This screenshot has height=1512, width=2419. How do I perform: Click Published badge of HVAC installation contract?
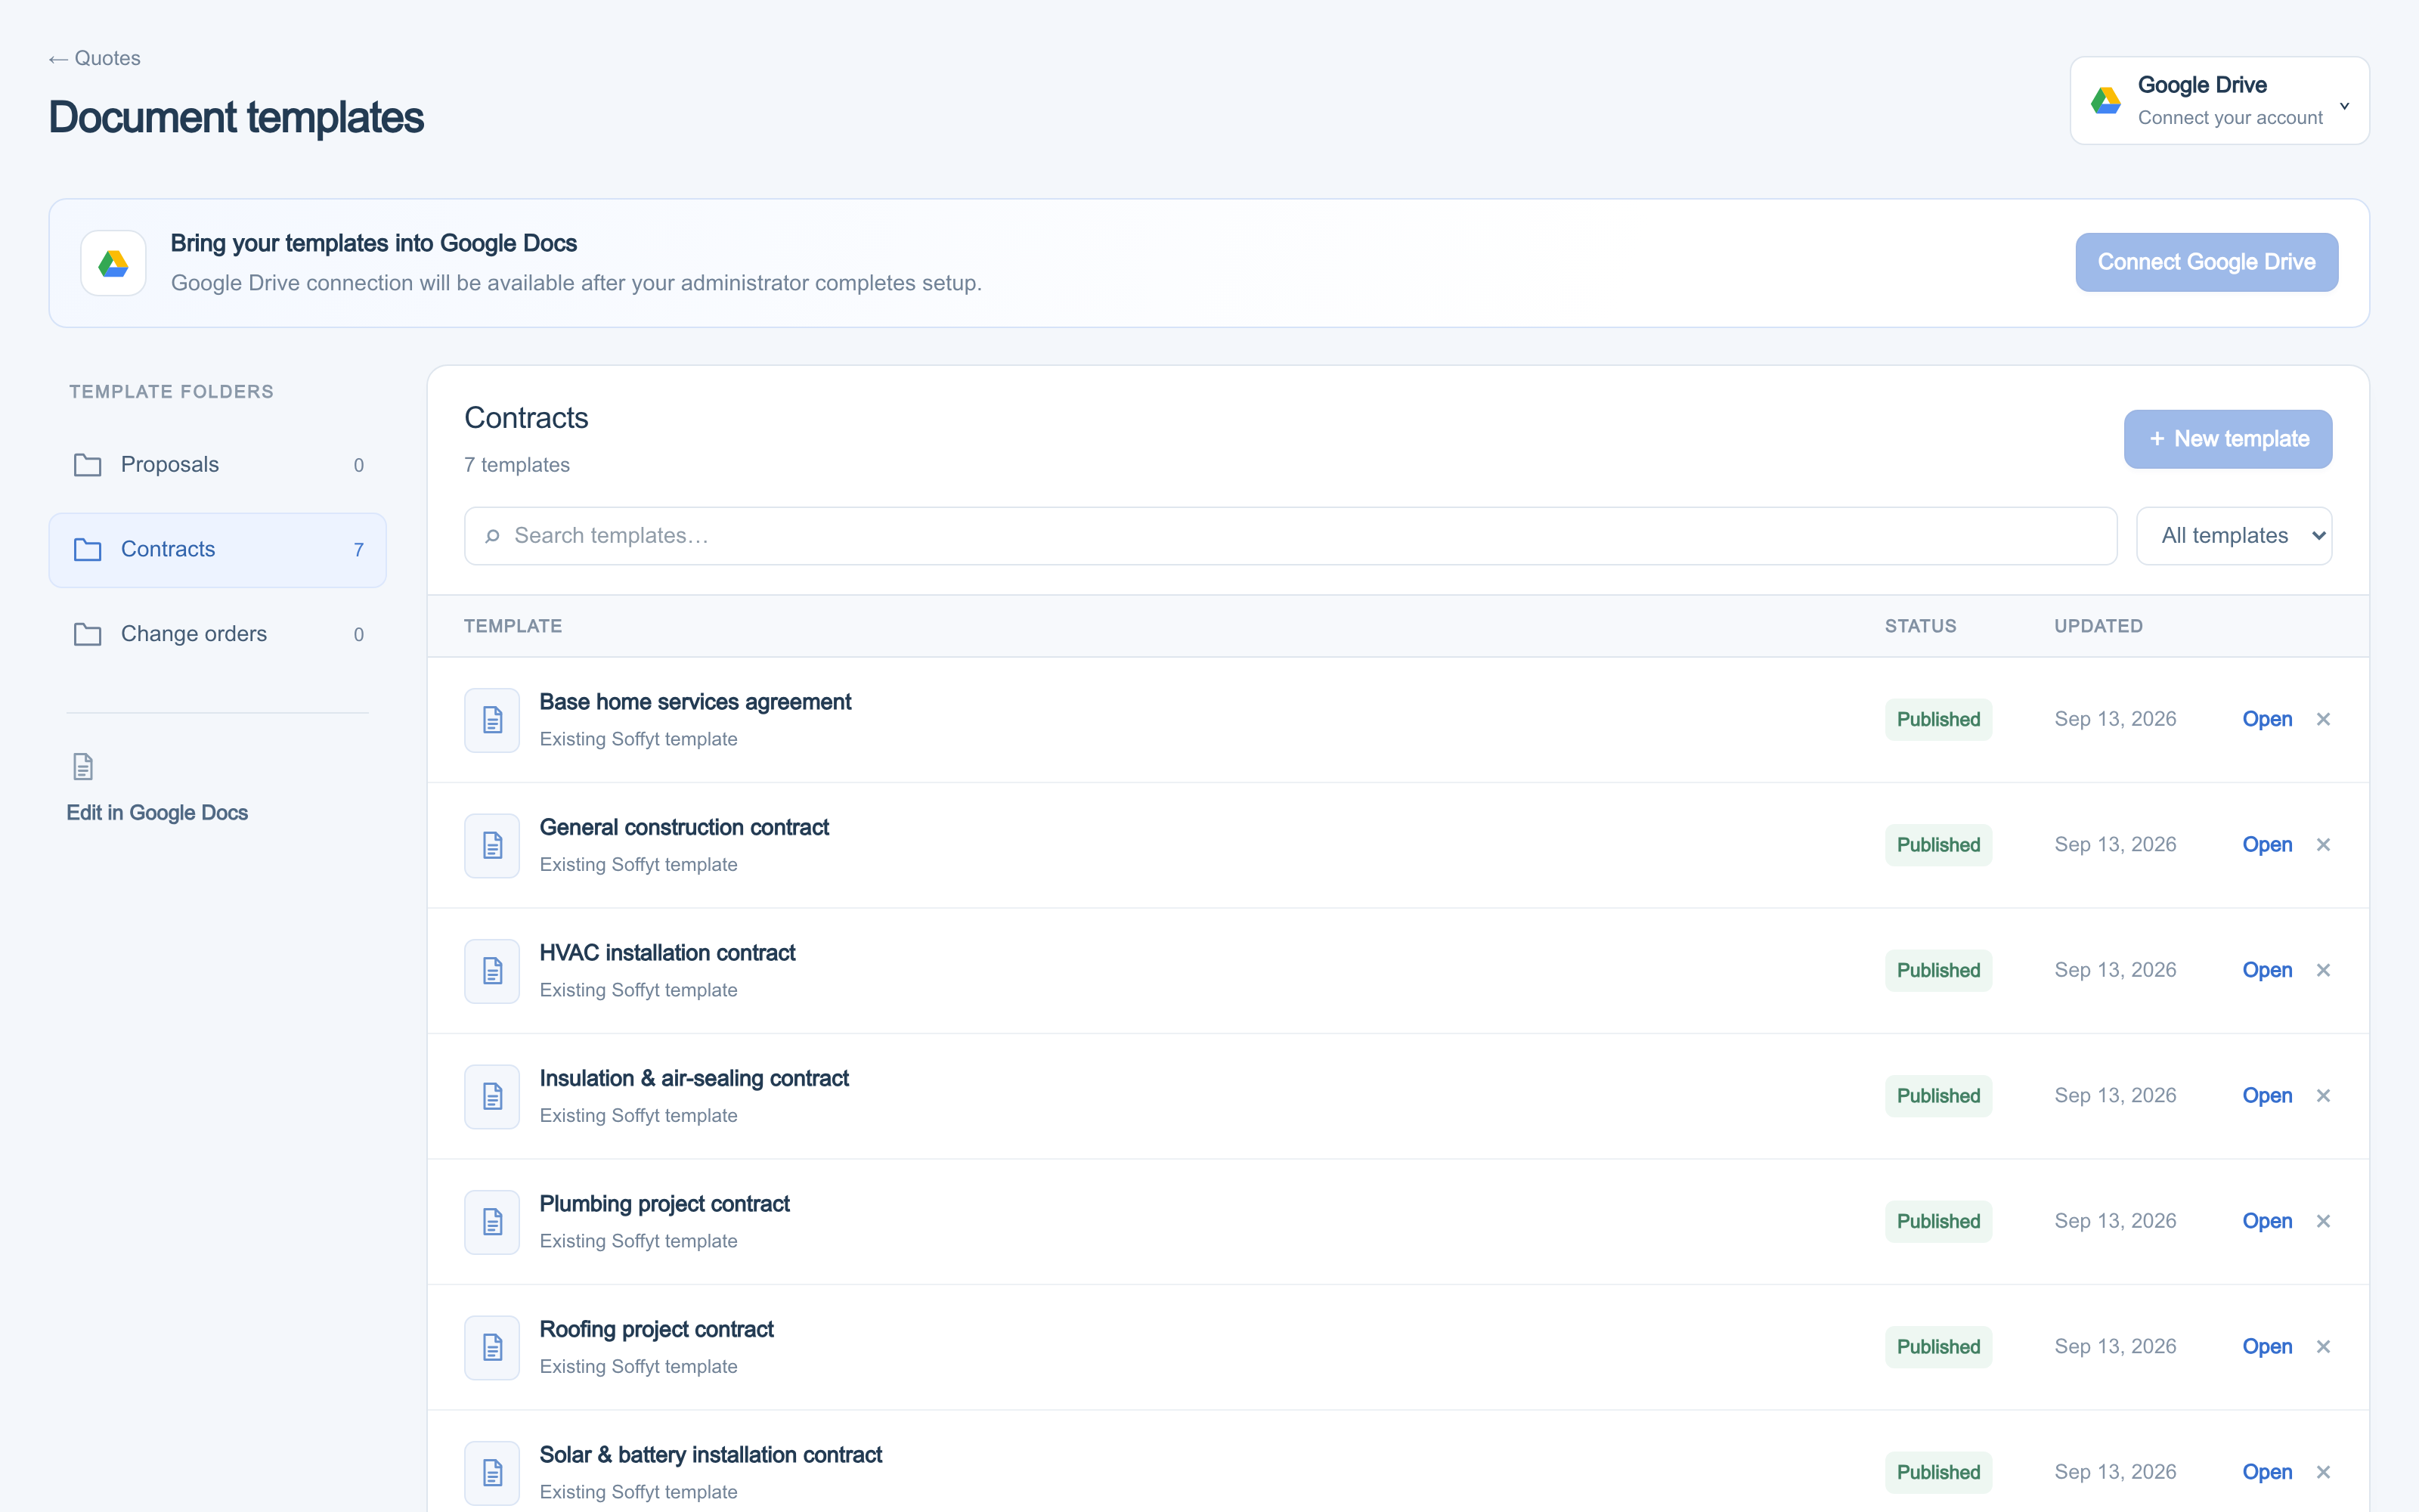click(1938, 971)
